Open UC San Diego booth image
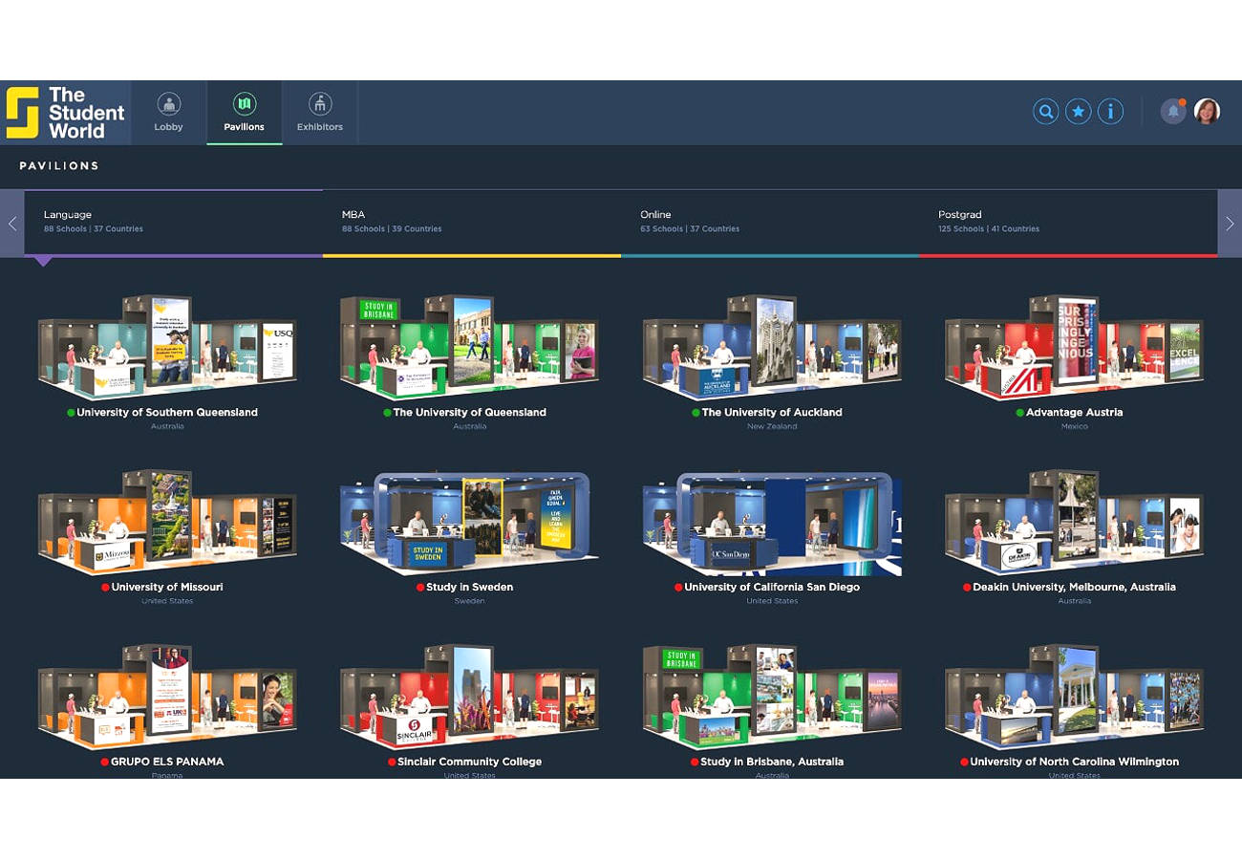Screen dimensions: 1242x860 tap(772, 523)
